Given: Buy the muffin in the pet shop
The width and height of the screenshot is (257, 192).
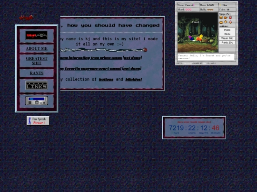Looking at the screenshot, I should coord(226,22).
